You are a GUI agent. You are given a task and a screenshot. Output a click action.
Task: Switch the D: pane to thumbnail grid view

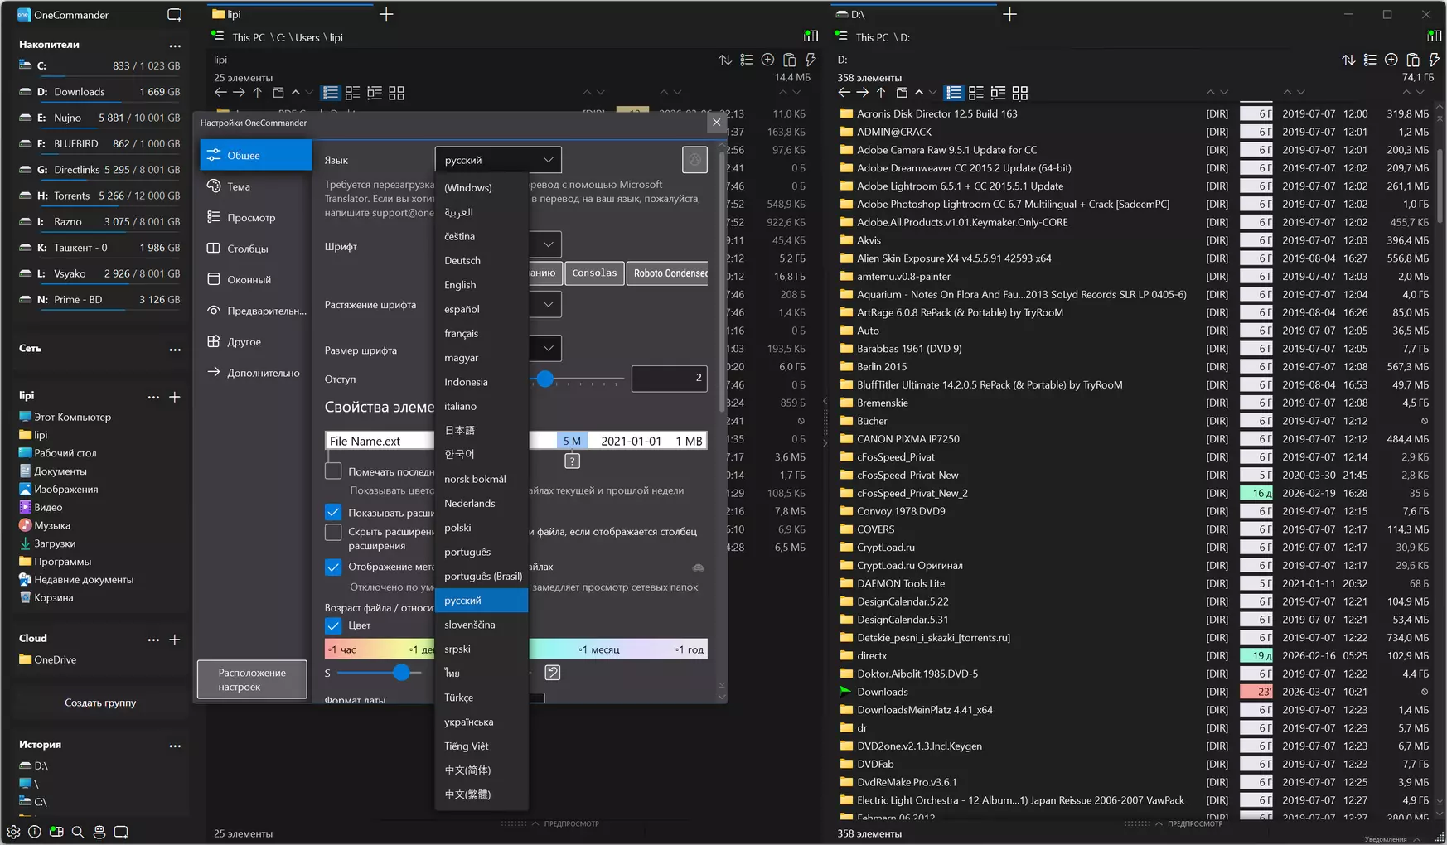tap(1020, 93)
